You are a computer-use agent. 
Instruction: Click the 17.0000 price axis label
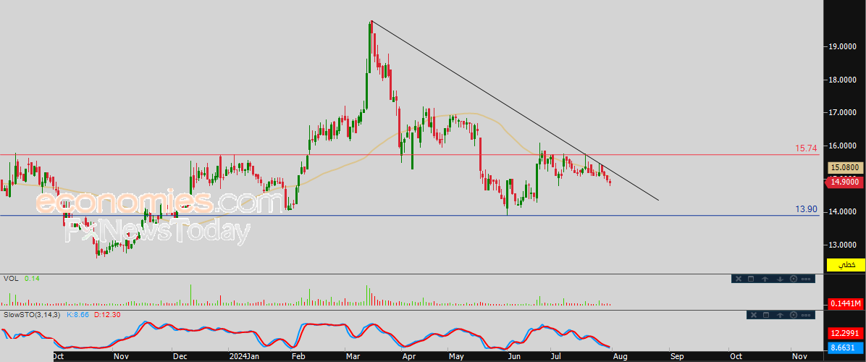click(843, 112)
